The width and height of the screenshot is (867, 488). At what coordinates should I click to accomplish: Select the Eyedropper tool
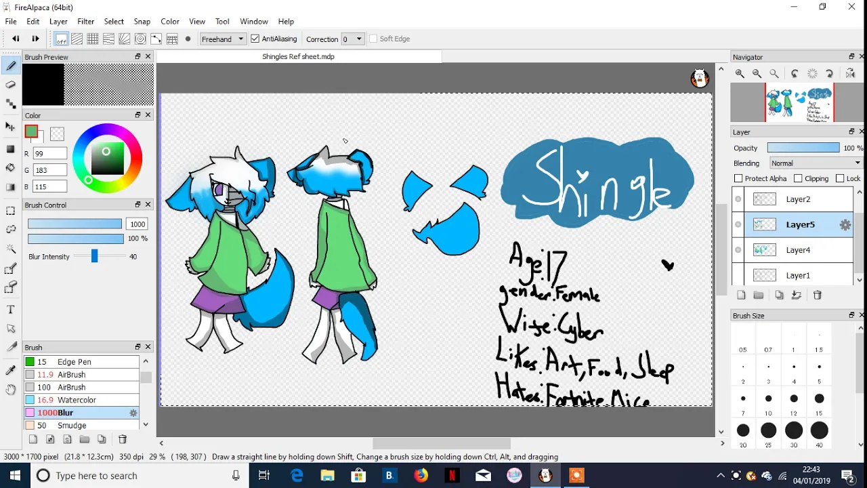point(11,369)
